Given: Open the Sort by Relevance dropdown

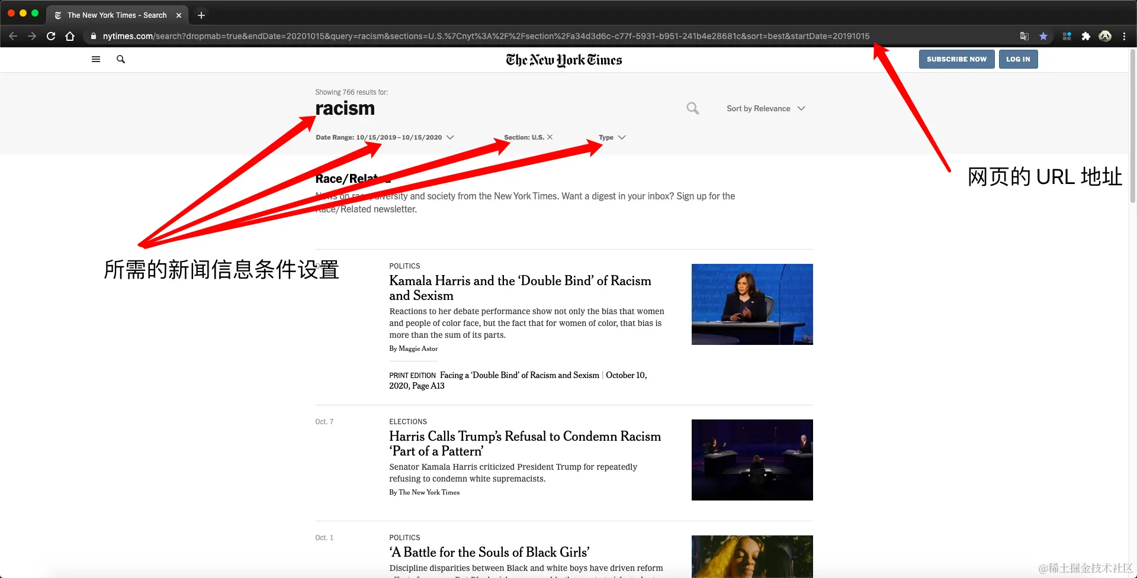Looking at the screenshot, I should tap(766, 108).
